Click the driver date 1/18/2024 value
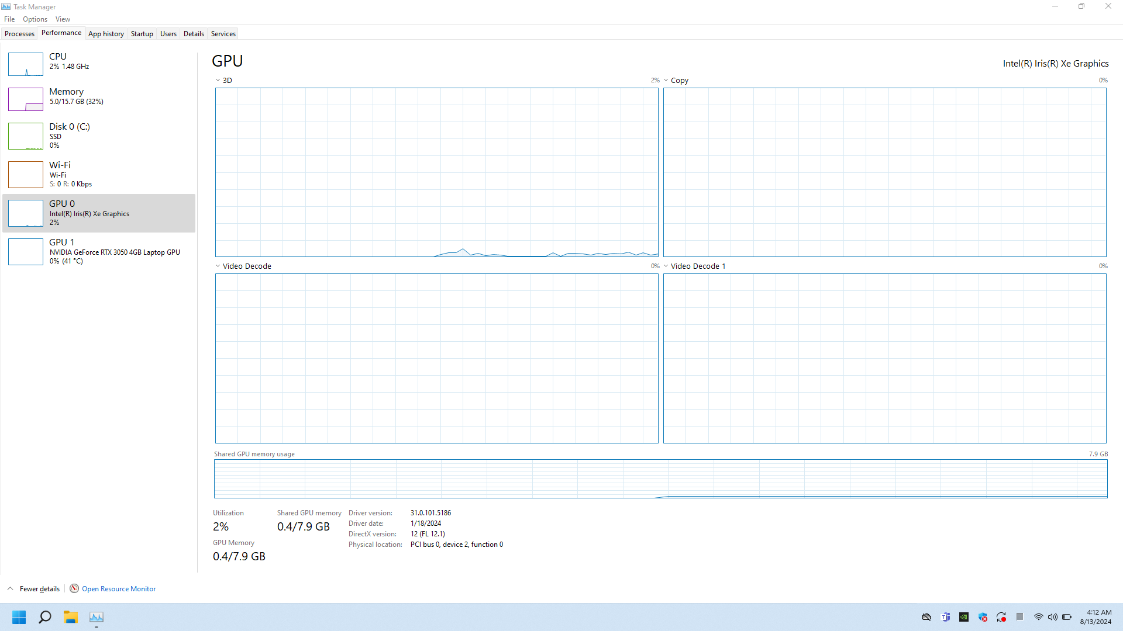Image resolution: width=1123 pixels, height=631 pixels. coord(426,523)
